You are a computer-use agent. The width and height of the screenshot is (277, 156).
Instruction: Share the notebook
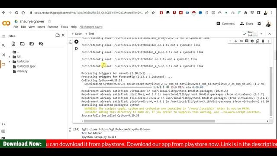click(x=247, y=23)
